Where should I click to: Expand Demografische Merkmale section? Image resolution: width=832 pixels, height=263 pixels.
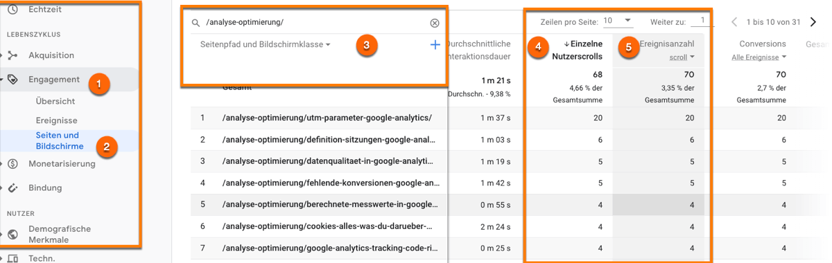pos(2,234)
